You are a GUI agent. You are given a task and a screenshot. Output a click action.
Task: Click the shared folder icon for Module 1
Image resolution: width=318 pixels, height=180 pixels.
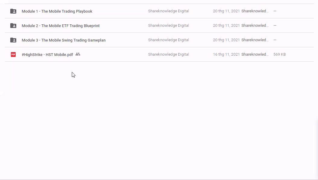pyautogui.click(x=13, y=11)
